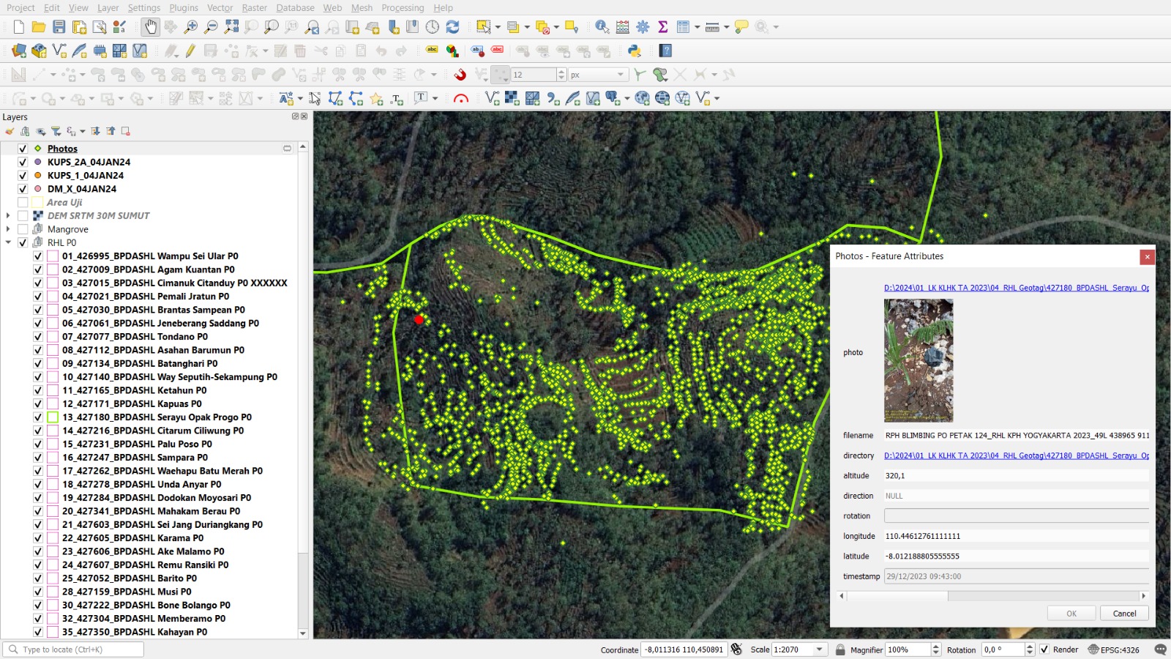Click the Save Project icon
This screenshot has width=1171, height=659.
click(59, 27)
